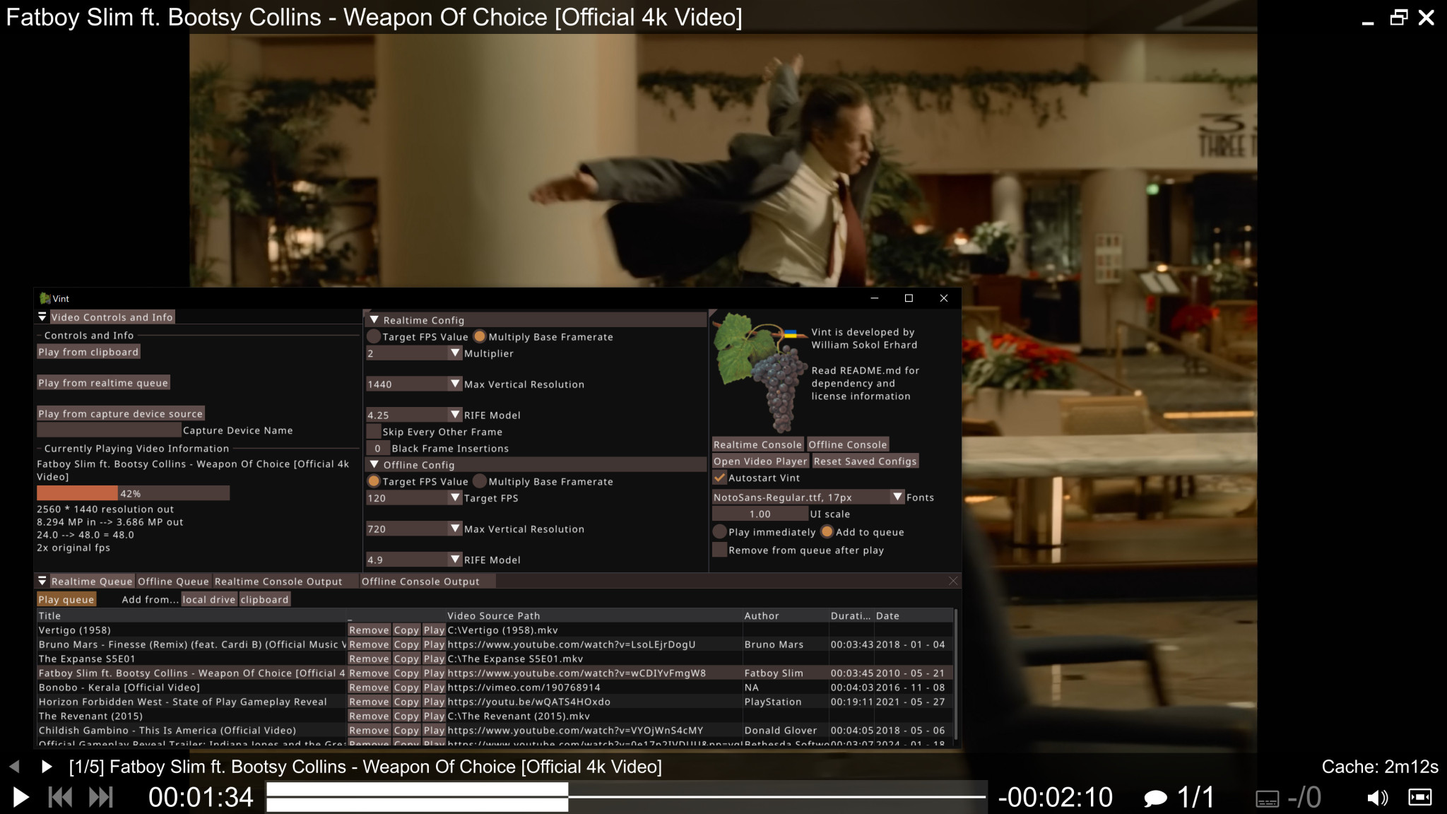Click the video seek progress bar
Viewport: 1447px width, 814px height.
[629, 796]
